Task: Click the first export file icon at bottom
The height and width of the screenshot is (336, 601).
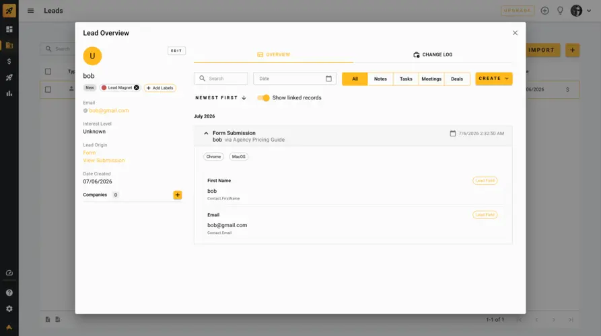Action: (x=48, y=319)
